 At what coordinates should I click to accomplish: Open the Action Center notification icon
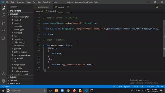[161, 91]
